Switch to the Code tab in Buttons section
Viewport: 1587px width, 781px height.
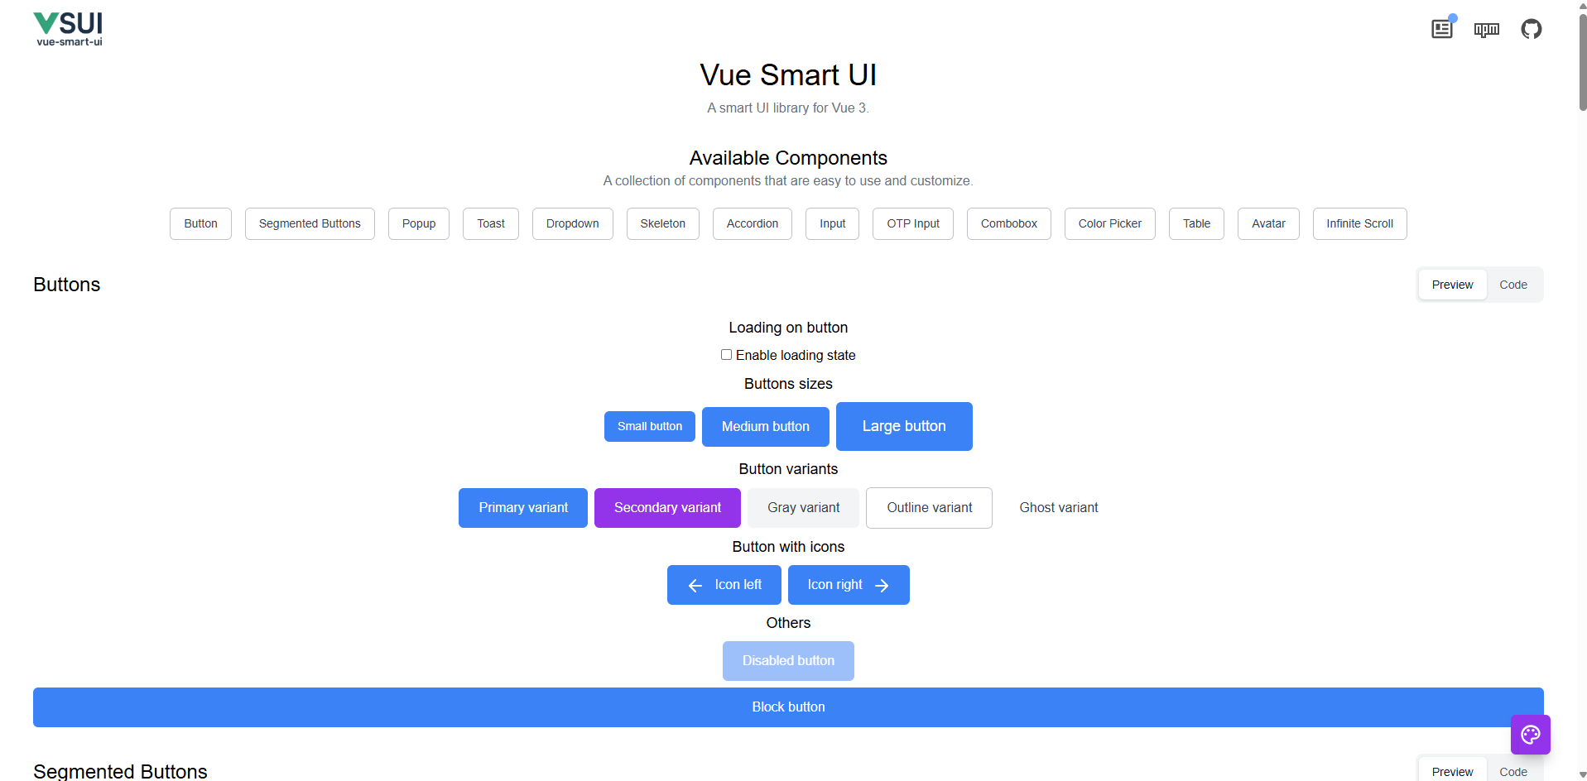[1512, 284]
